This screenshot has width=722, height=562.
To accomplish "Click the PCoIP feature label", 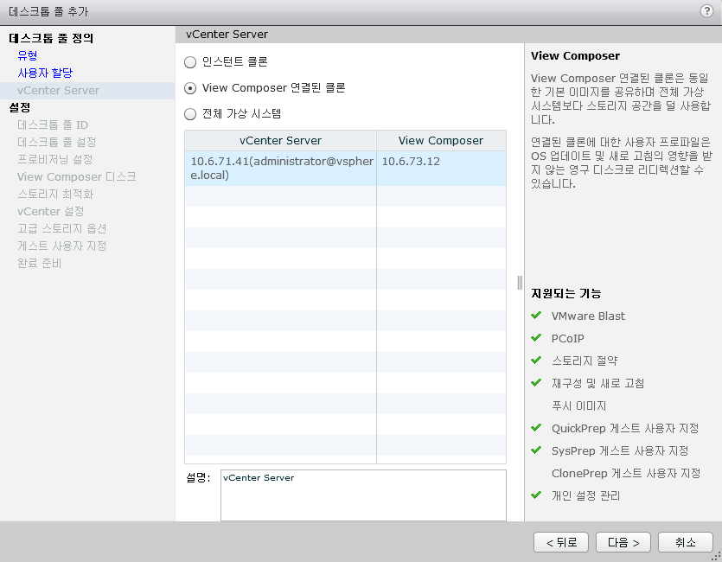I will (568, 338).
